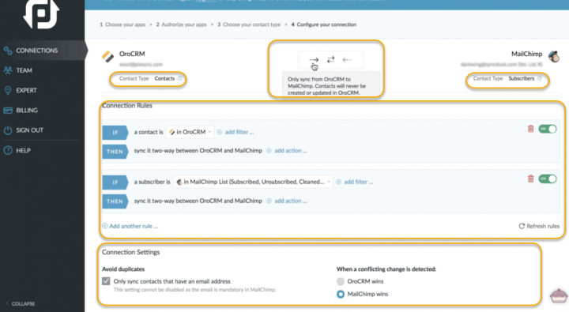Click 'When a conflicting change is detected' label
This screenshot has height=312, width=569.
386,269
